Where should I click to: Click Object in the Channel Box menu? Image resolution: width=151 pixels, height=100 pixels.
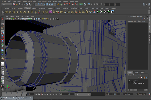139,21
